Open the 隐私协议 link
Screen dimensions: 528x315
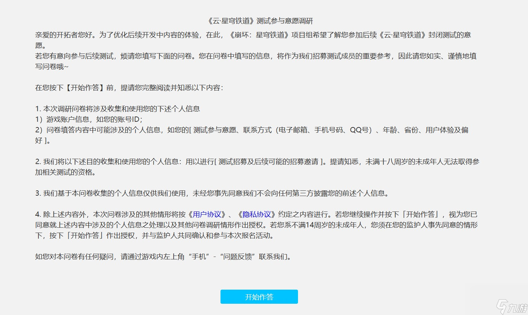click(257, 214)
